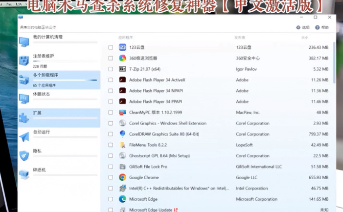
Task: Sort list by 应用程序 column header
Action: pyautogui.click(x=126, y=37)
